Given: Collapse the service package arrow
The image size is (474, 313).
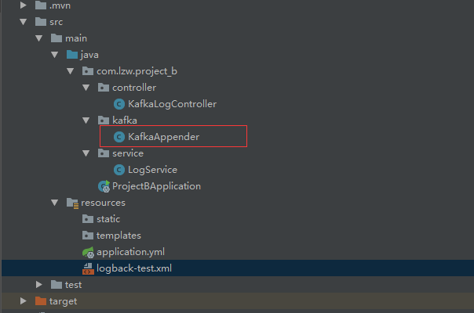Looking at the screenshot, I should 86,153.
